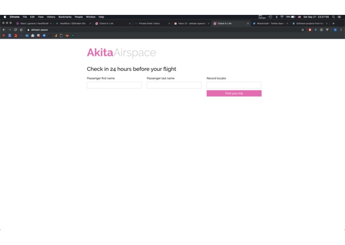Viewport: 345px width, 245px height.
Task: Open the Chrome three-dot menu
Action: coord(341,30)
